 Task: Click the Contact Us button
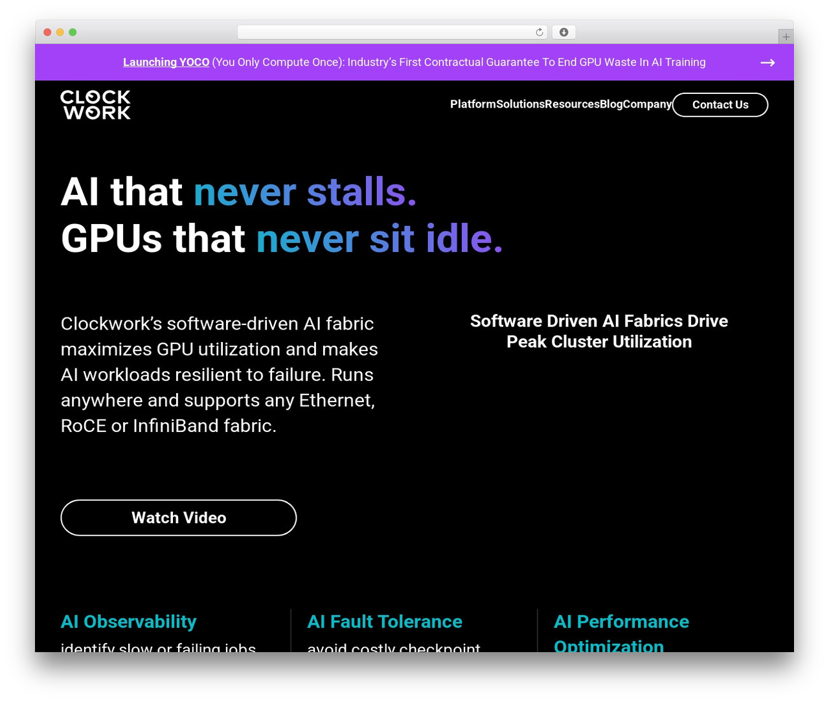720,105
